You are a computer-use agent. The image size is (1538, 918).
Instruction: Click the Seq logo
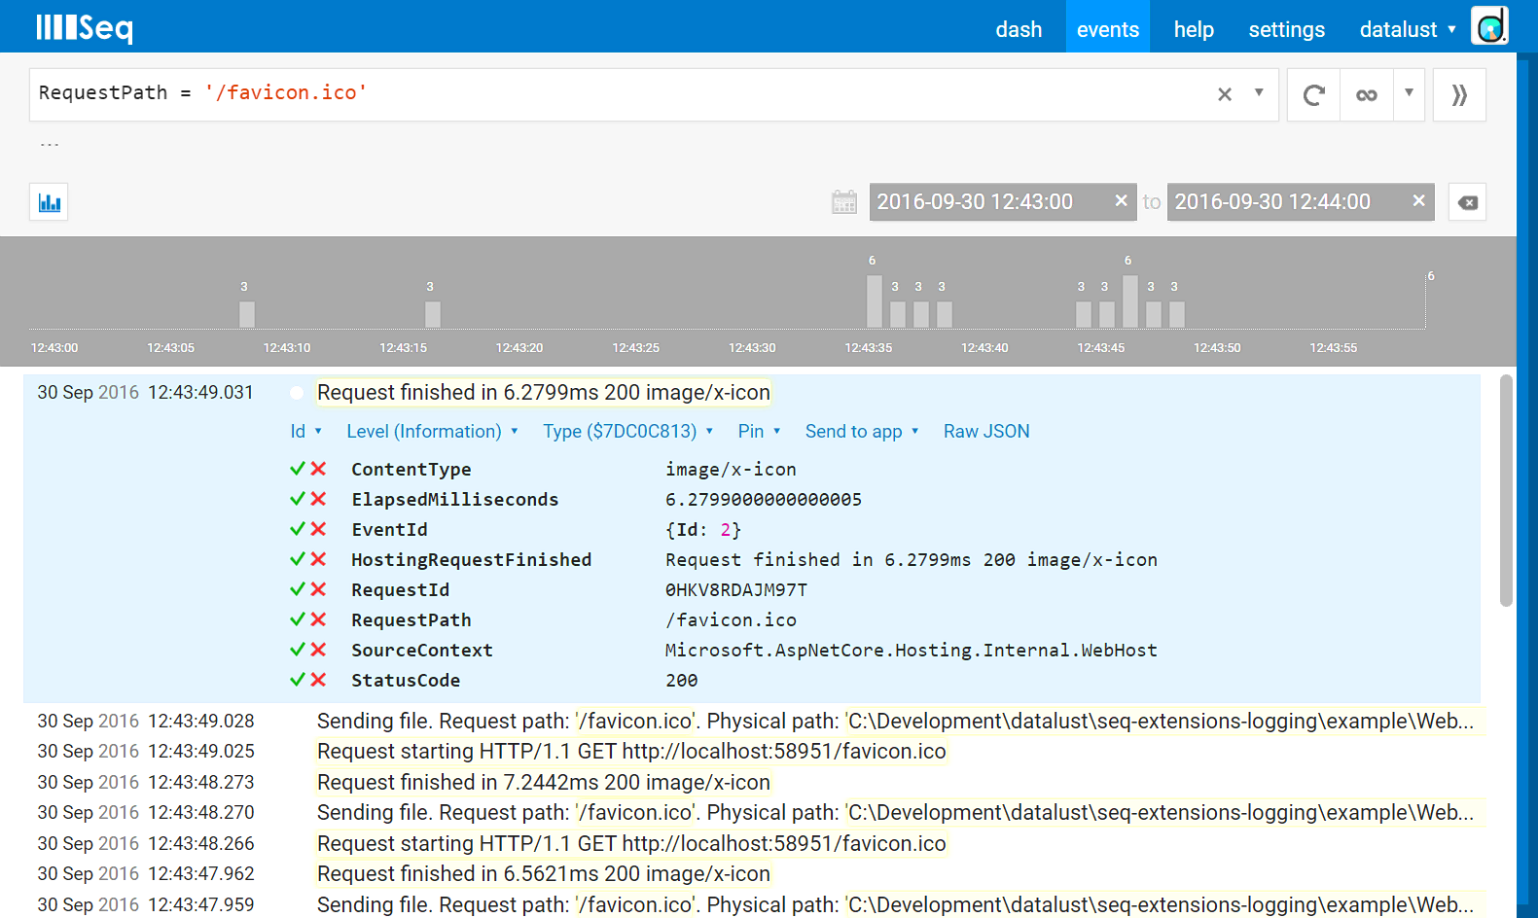pos(85,27)
